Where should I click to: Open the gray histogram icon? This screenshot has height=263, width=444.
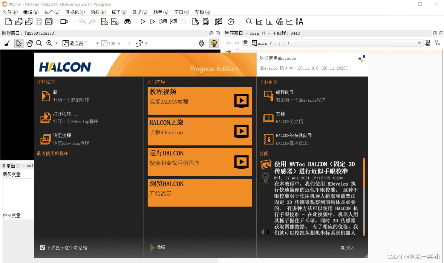[x=259, y=22]
